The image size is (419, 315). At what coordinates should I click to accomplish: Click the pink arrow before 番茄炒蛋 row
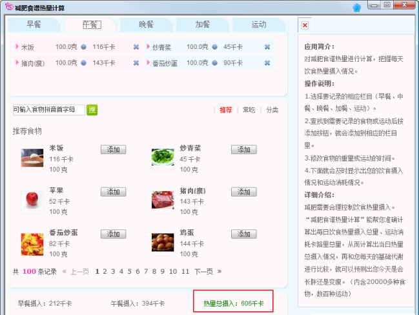pyautogui.click(x=148, y=62)
